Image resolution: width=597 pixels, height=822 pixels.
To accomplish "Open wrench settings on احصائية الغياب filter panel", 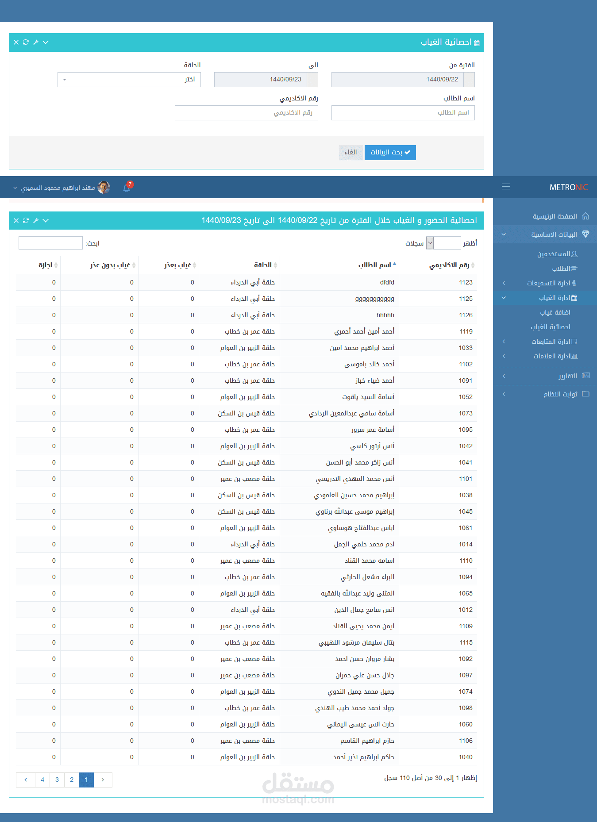I will (36, 42).
